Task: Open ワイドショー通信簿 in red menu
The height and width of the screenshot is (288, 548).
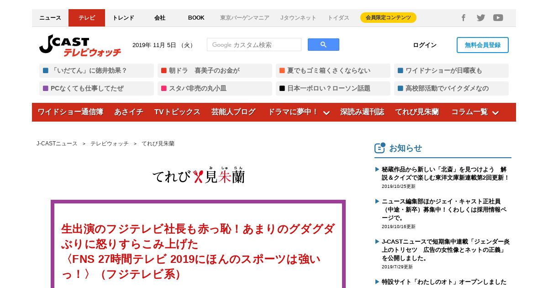Action: coord(70,112)
